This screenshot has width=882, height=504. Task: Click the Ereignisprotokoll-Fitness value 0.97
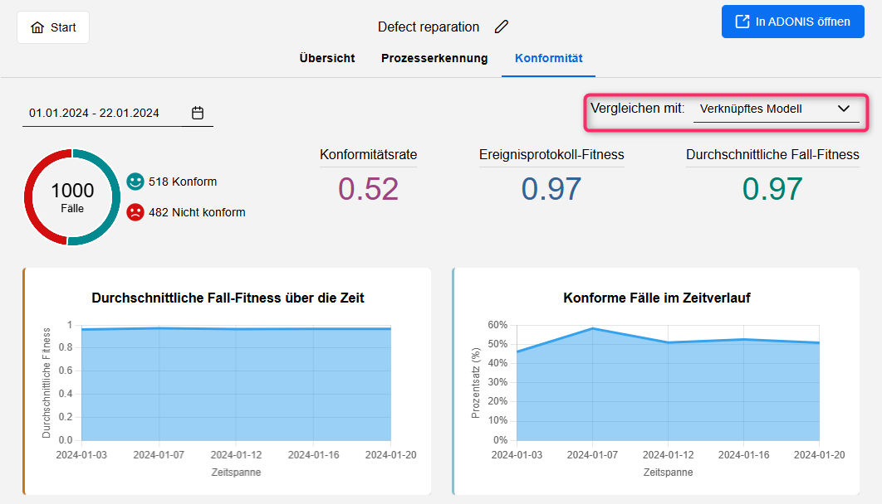pos(551,189)
